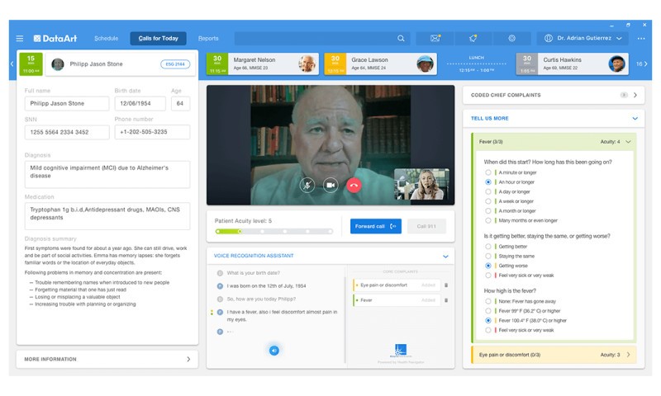The height and width of the screenshot is (396, 661).
Task: Collapse Voice Recognition Assistant panel
Action: [x=445, y=257]
